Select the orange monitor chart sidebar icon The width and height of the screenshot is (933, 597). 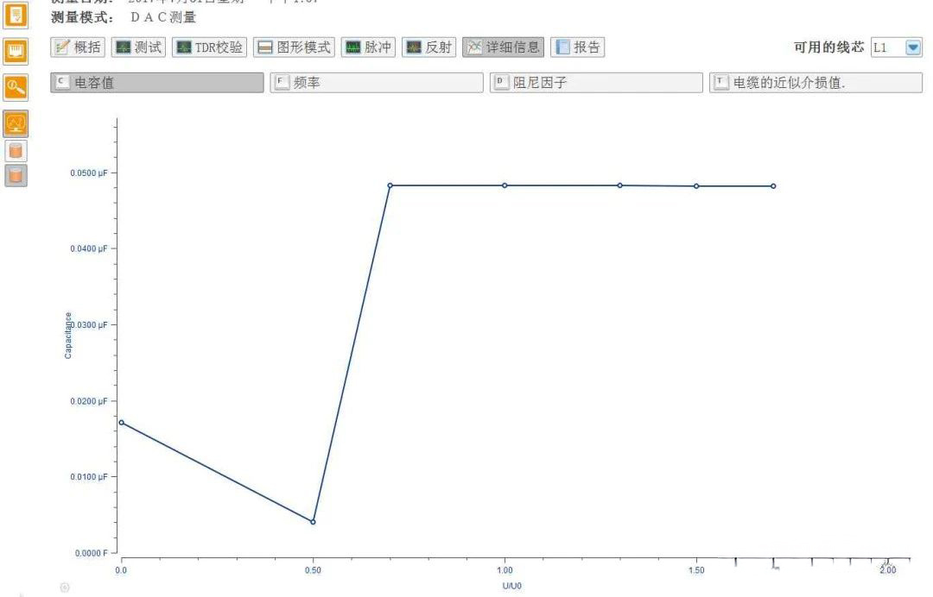tap(16, 123)
